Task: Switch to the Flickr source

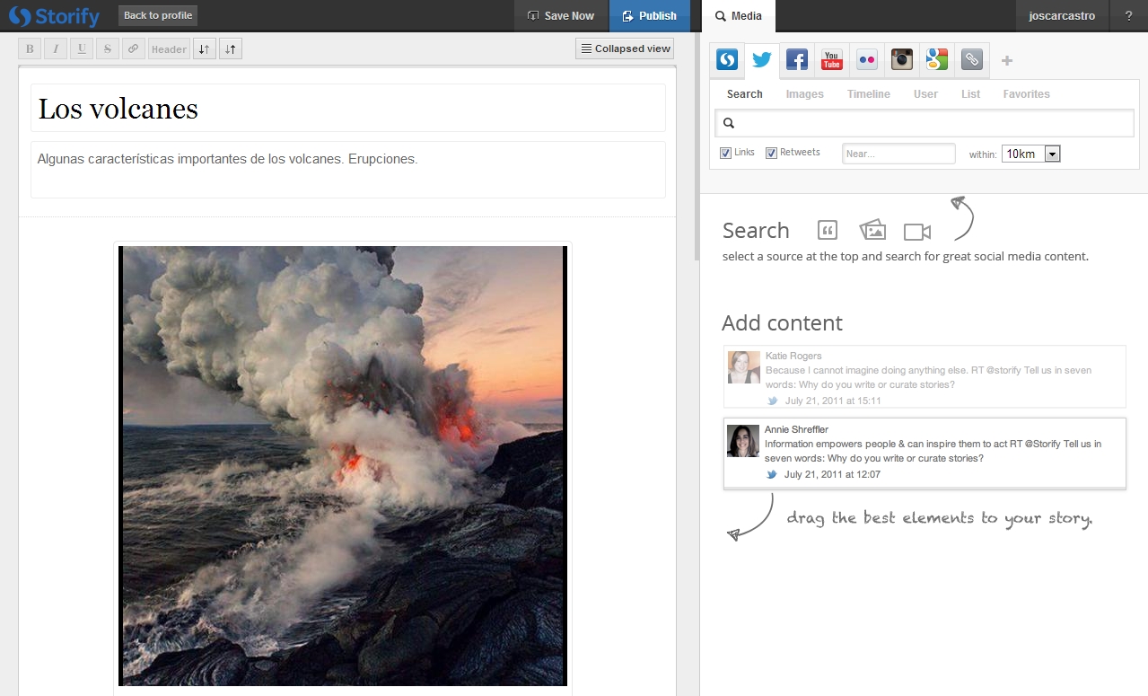Action: click(867, 60)
